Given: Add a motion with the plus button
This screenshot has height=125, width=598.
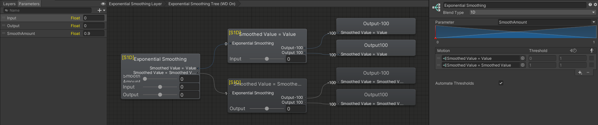Looking at the screenshot, I should pos(580,72).
